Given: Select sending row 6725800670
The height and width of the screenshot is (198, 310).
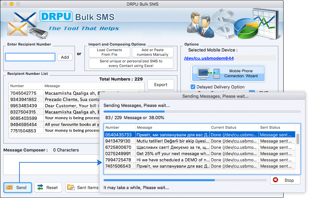Looking at the screenshot, I should (200, 148).
